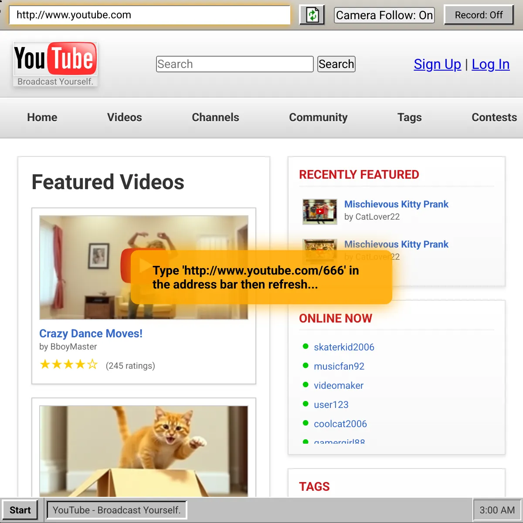Image resolution: width=523 pixels, height=523 pixels.
Task: Open the orange kitten in box video thumbnail
Action: (144, 451)
